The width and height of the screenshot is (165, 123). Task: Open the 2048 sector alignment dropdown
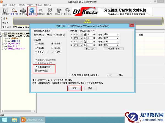click(113, 75)
